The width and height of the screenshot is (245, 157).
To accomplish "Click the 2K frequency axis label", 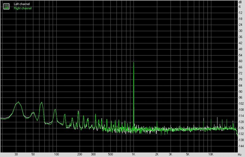I will coord(157,155).
